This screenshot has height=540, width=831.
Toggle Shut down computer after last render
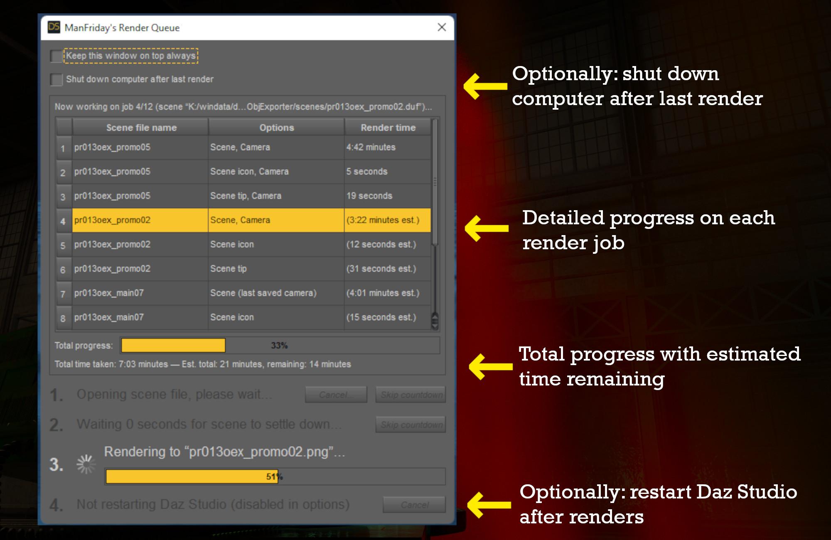pos(56,79)
